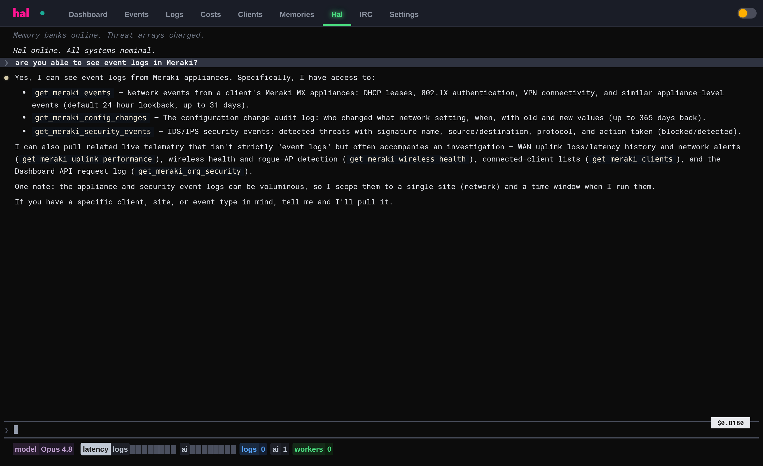Screen dimensions: 763x466
Task: Select the active Hal tab
Action: coord(337,15)
